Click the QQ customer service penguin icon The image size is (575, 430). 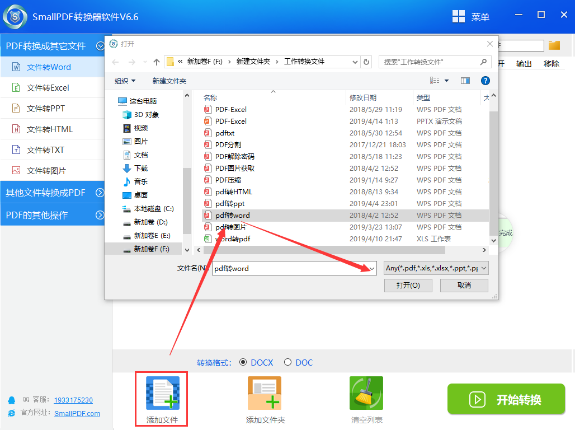click(x=12, y=400)
